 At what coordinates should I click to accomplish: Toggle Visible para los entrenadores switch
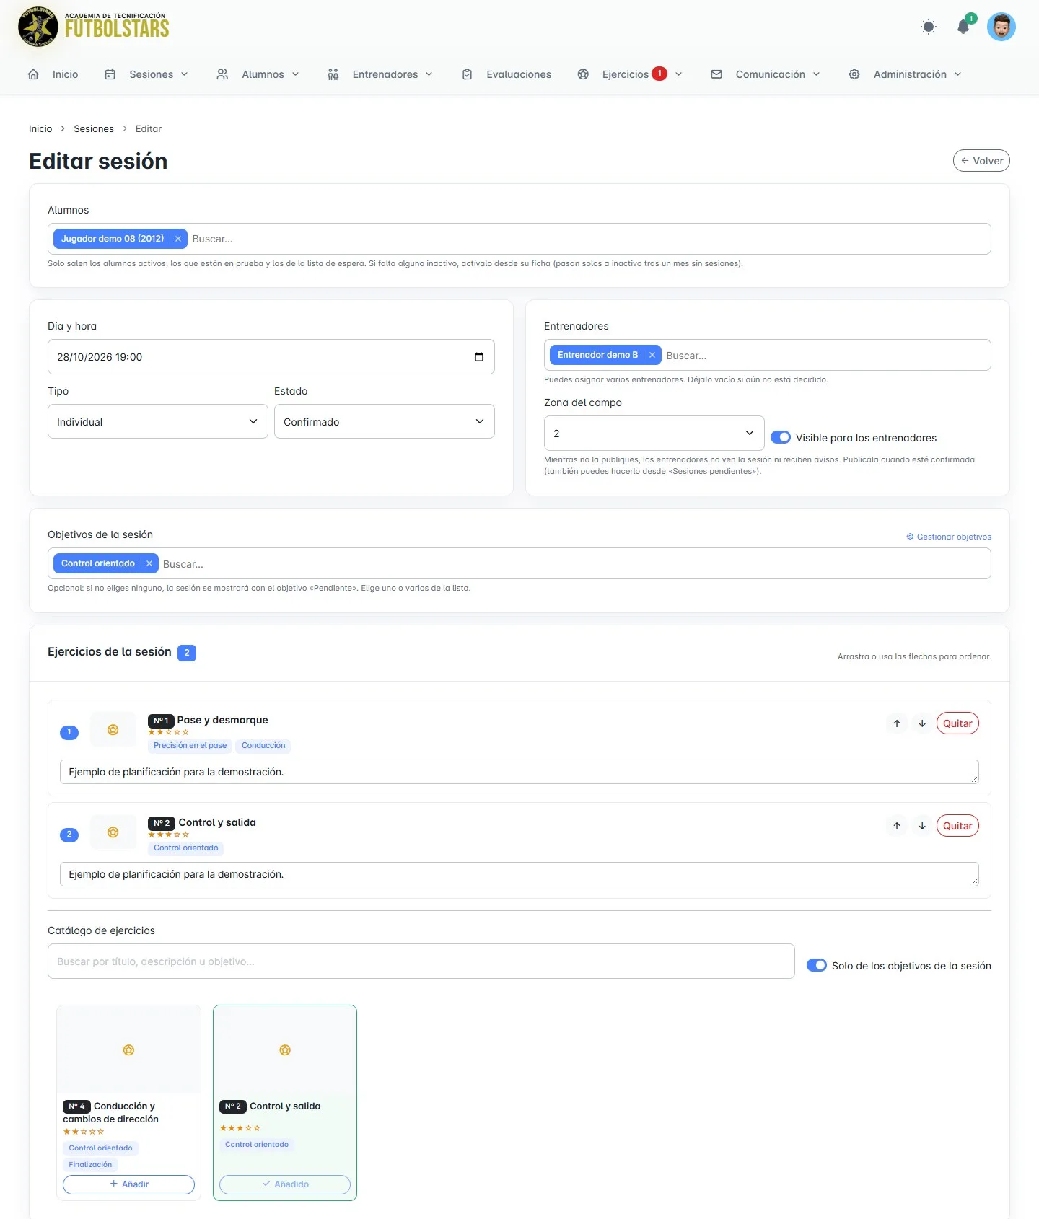tap(781, 437)
